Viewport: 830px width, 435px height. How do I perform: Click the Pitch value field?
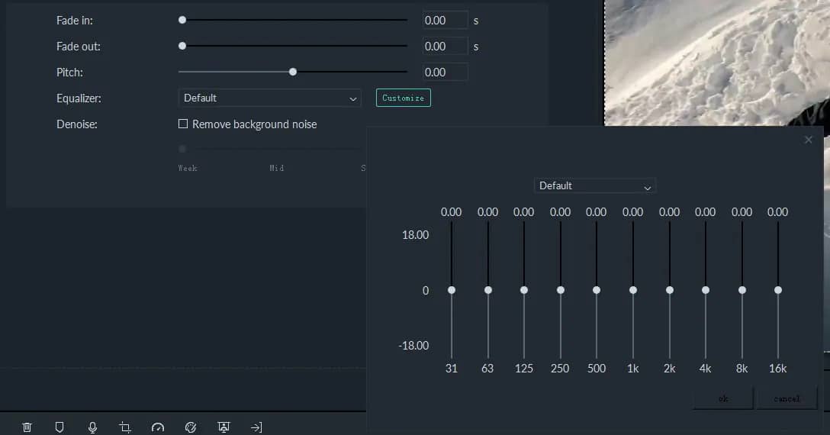446,72
